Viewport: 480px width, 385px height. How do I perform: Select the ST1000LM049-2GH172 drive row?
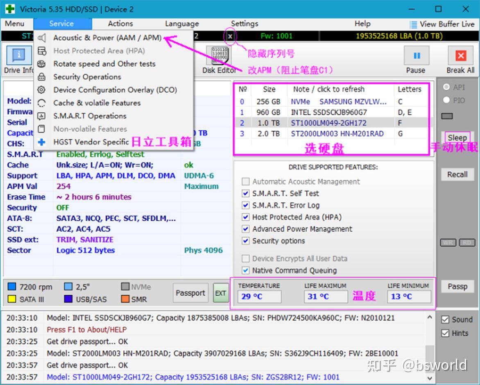332,123
